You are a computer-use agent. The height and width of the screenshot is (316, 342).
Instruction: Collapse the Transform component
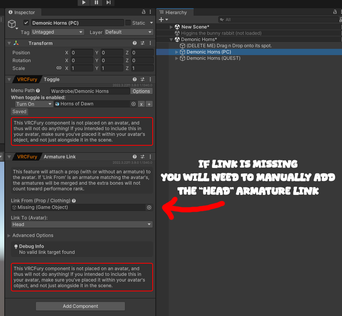[9, 43]
